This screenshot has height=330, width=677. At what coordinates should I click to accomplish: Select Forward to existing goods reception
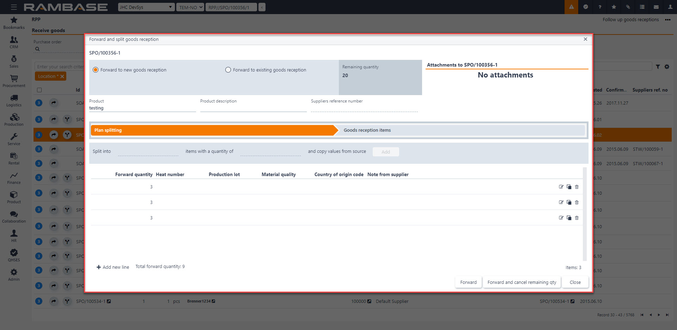point(228,70)
